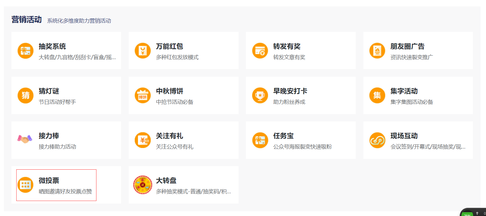
Task: Open the 大转盘 title link
Action: (166, 181)
